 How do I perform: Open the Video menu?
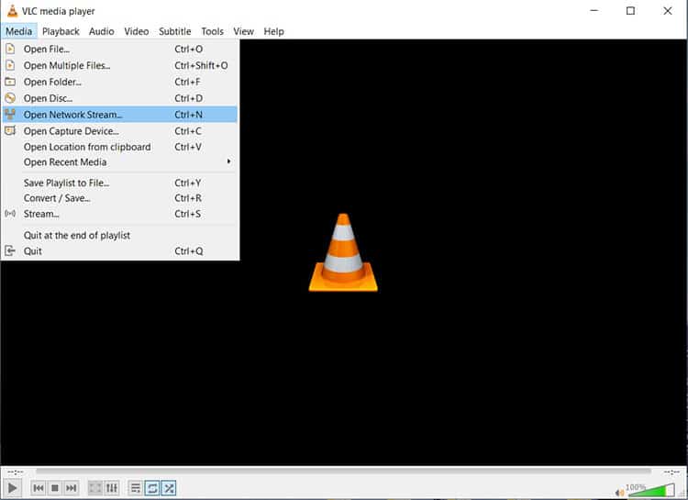pos(137,31)
